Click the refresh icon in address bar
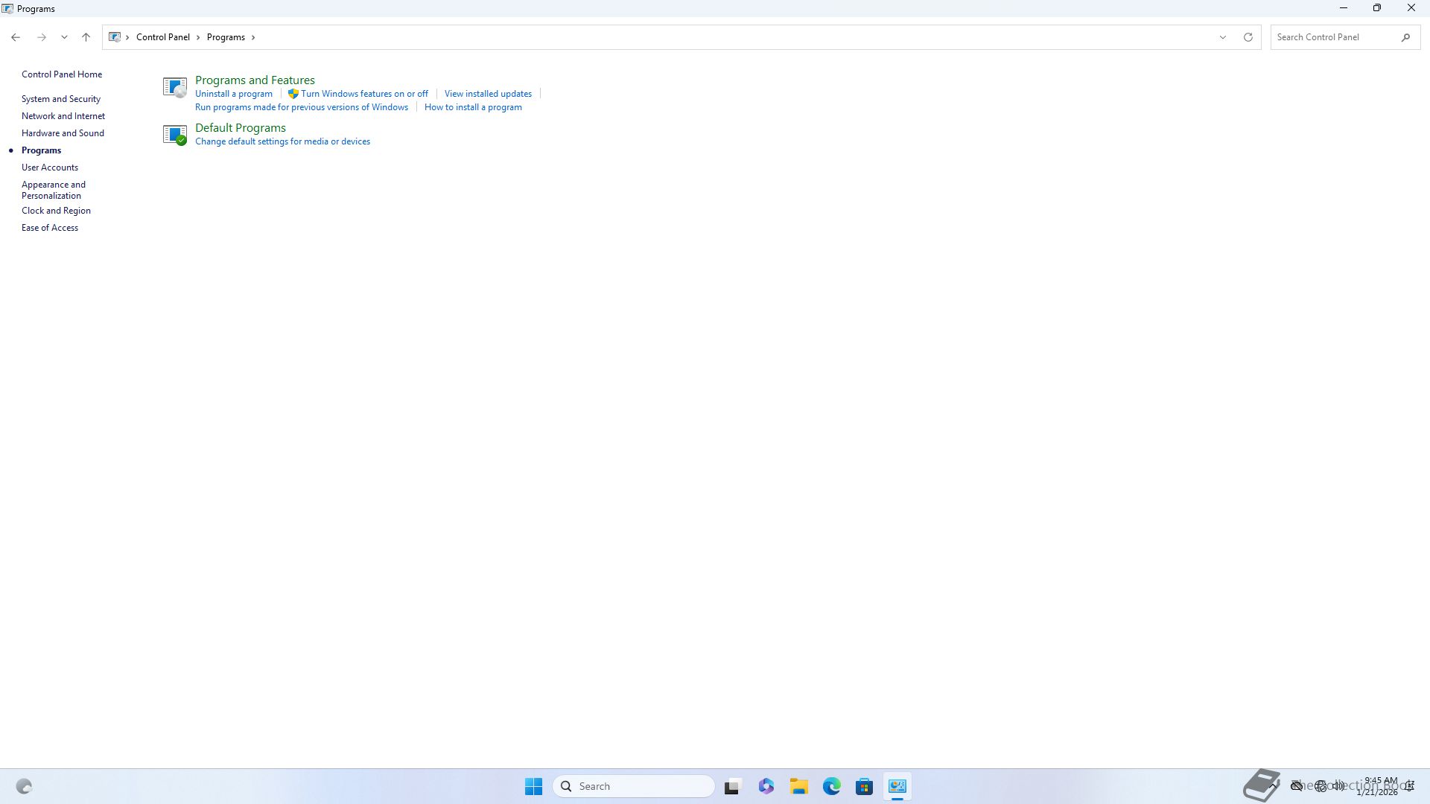Image resolution: width=1430 pixels, height=804 pixels. point(1248,37)
